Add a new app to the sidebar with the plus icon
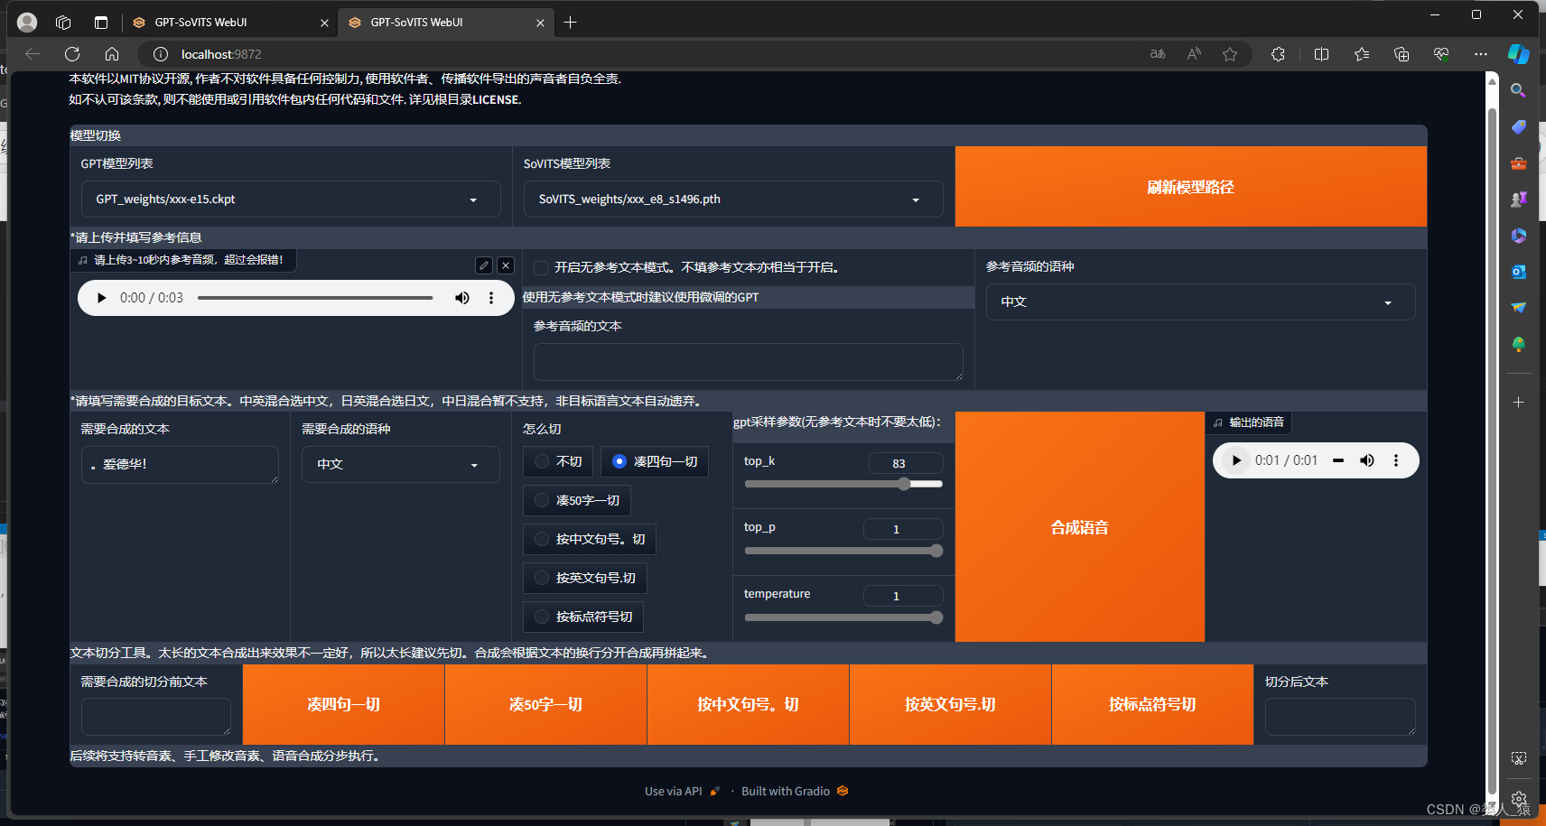 pyautogui.click(x=1519, y=403)
